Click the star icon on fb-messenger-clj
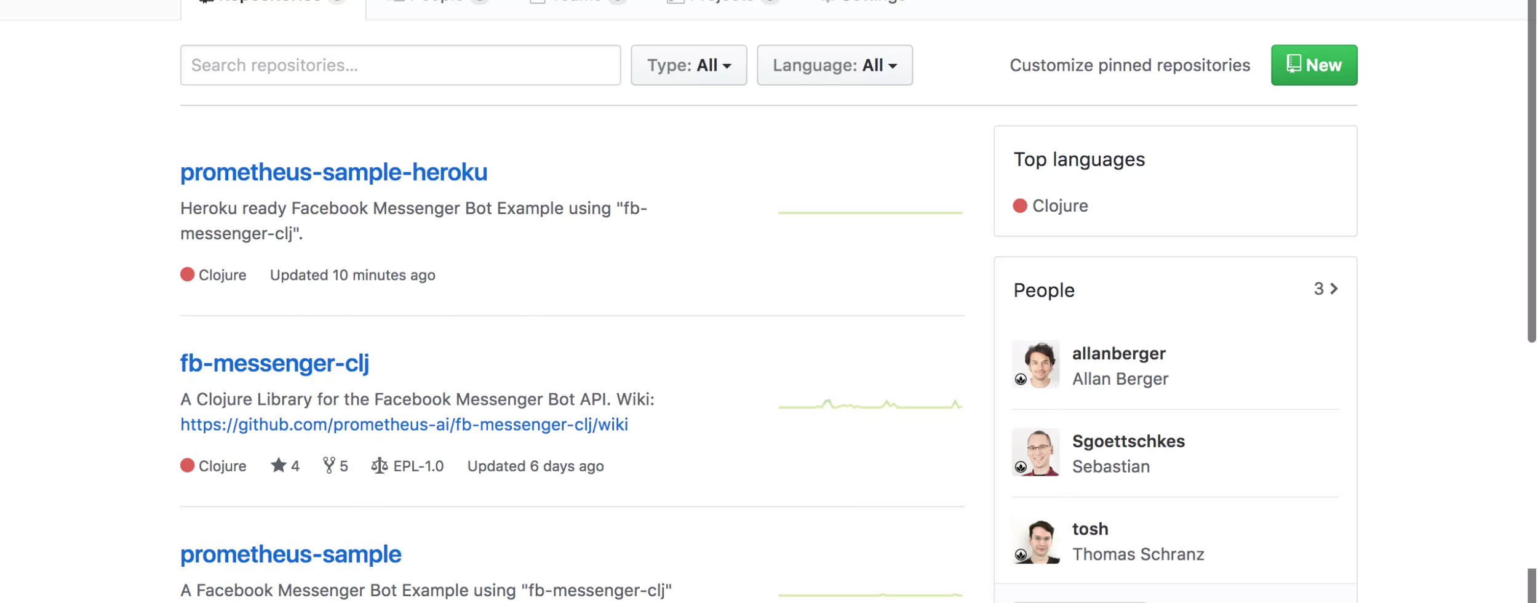The width and height of the screenshot is (1538, 603). tap(279, 465)
